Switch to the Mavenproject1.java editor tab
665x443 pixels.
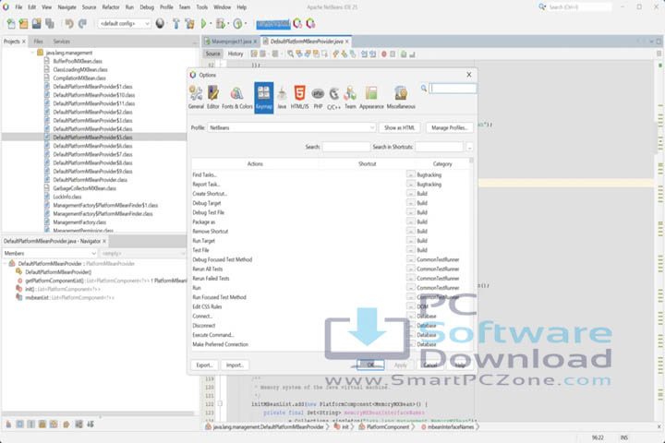click(231, 42)
